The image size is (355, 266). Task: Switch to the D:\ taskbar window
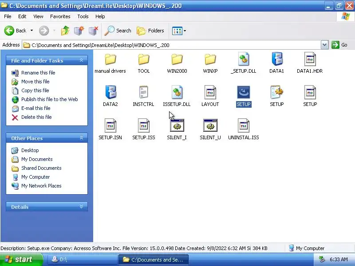click(x=82, y=259)
